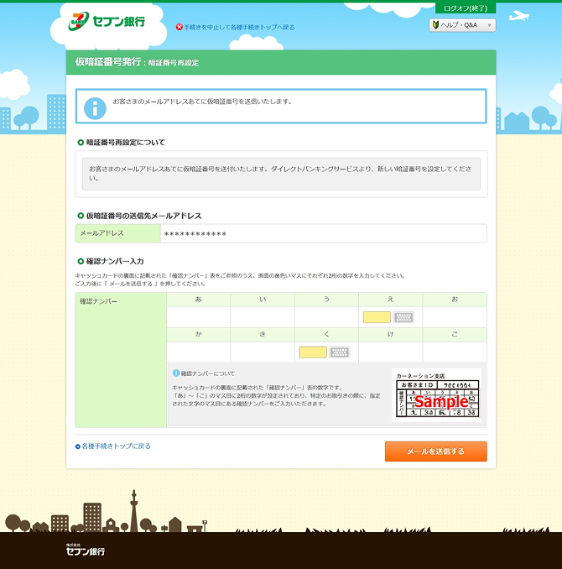Screen dimensions: 562x569
Task: Expand the ヘルプ・Q&A dropdown arrow
Action: 489,25
